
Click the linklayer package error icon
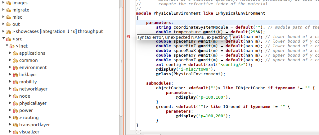coord(16,75)
